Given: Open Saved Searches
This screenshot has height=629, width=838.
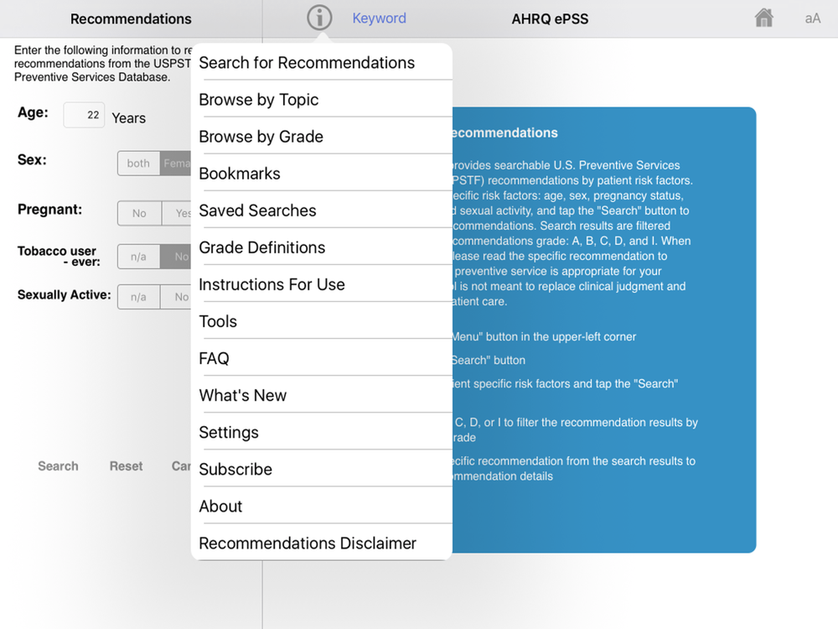Looking at the screenshot, I should (x=257, y=211).
